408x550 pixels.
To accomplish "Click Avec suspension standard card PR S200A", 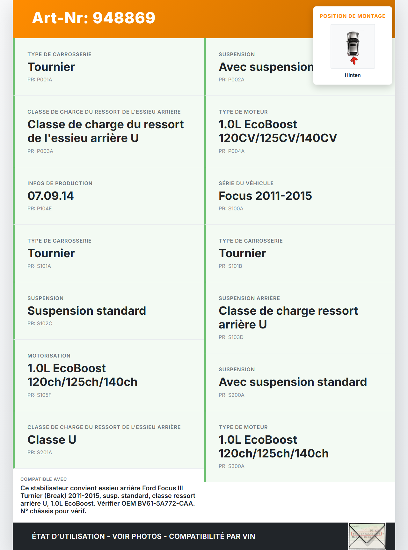I will coord(300,382).
